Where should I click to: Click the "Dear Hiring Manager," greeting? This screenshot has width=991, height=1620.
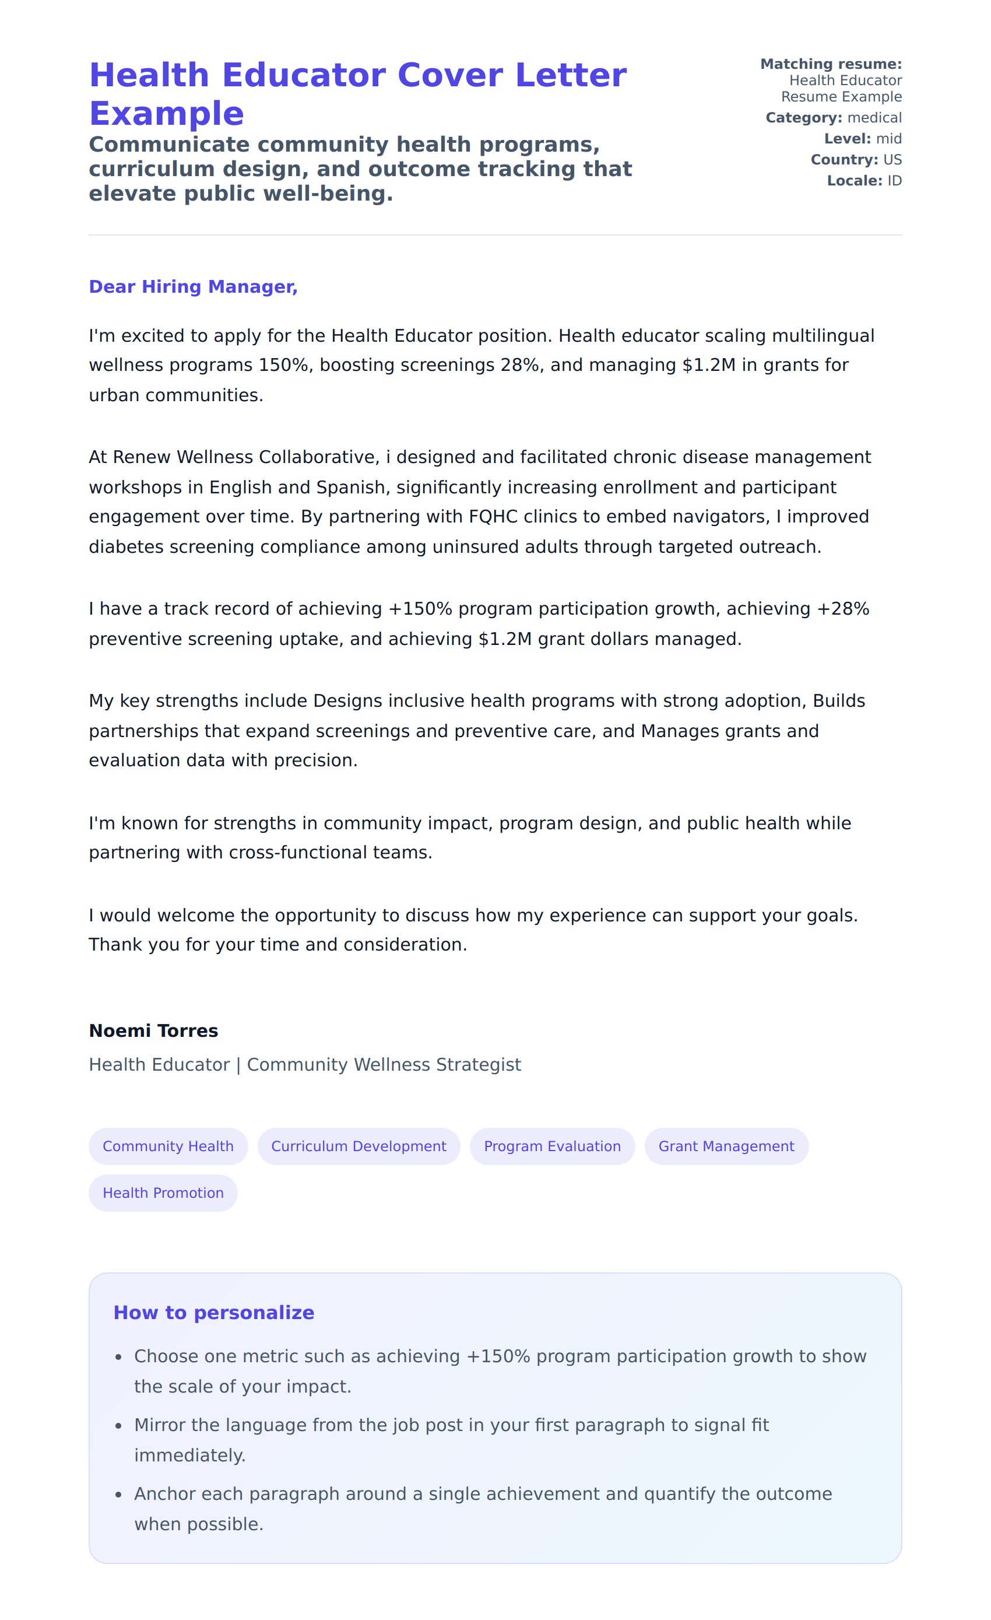tap(193, 287)
